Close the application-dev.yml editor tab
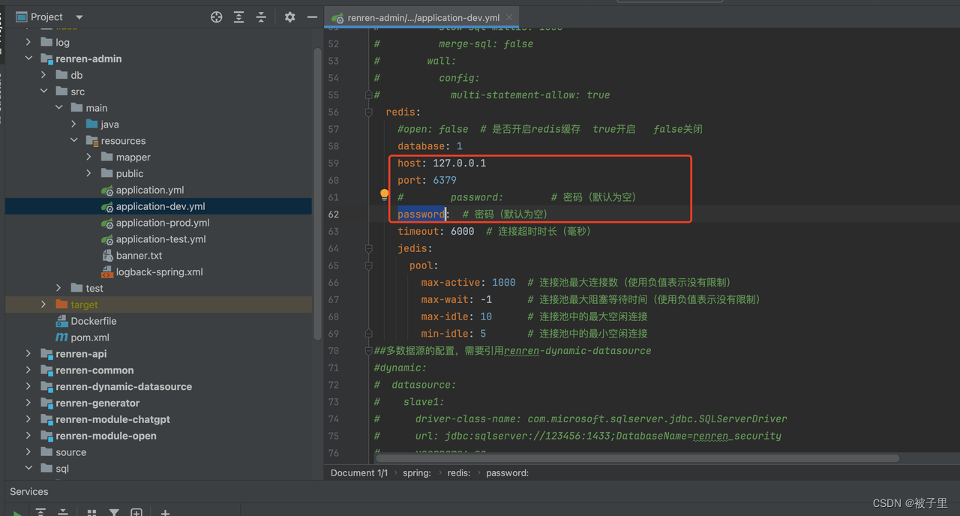Image resolution: width=960 pixels, height=516 pixels. [510, 17]
